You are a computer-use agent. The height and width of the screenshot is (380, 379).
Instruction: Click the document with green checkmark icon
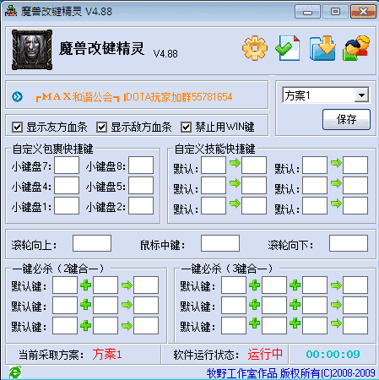[x=288, y=48]
